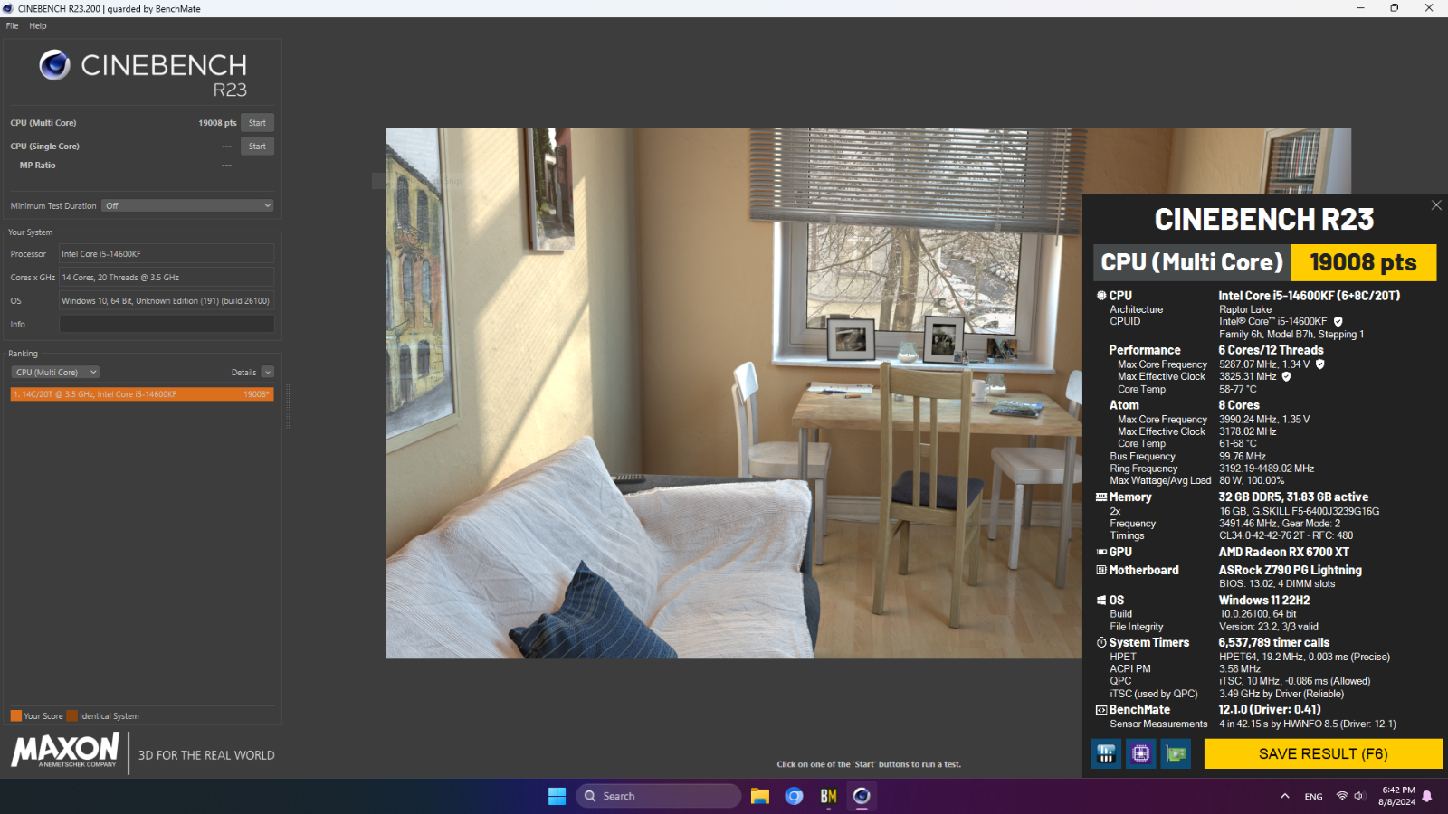Open Chrome browser from taskbar
This screenshot has height=814, width=1448.
click(x=794, y=796)
